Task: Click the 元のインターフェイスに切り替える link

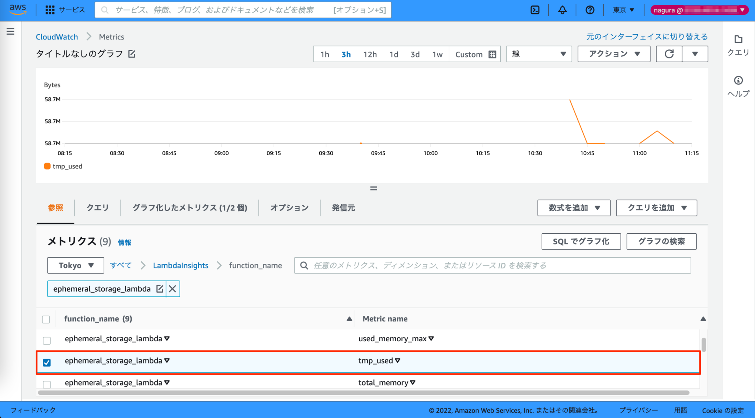Action: point(647,36)
